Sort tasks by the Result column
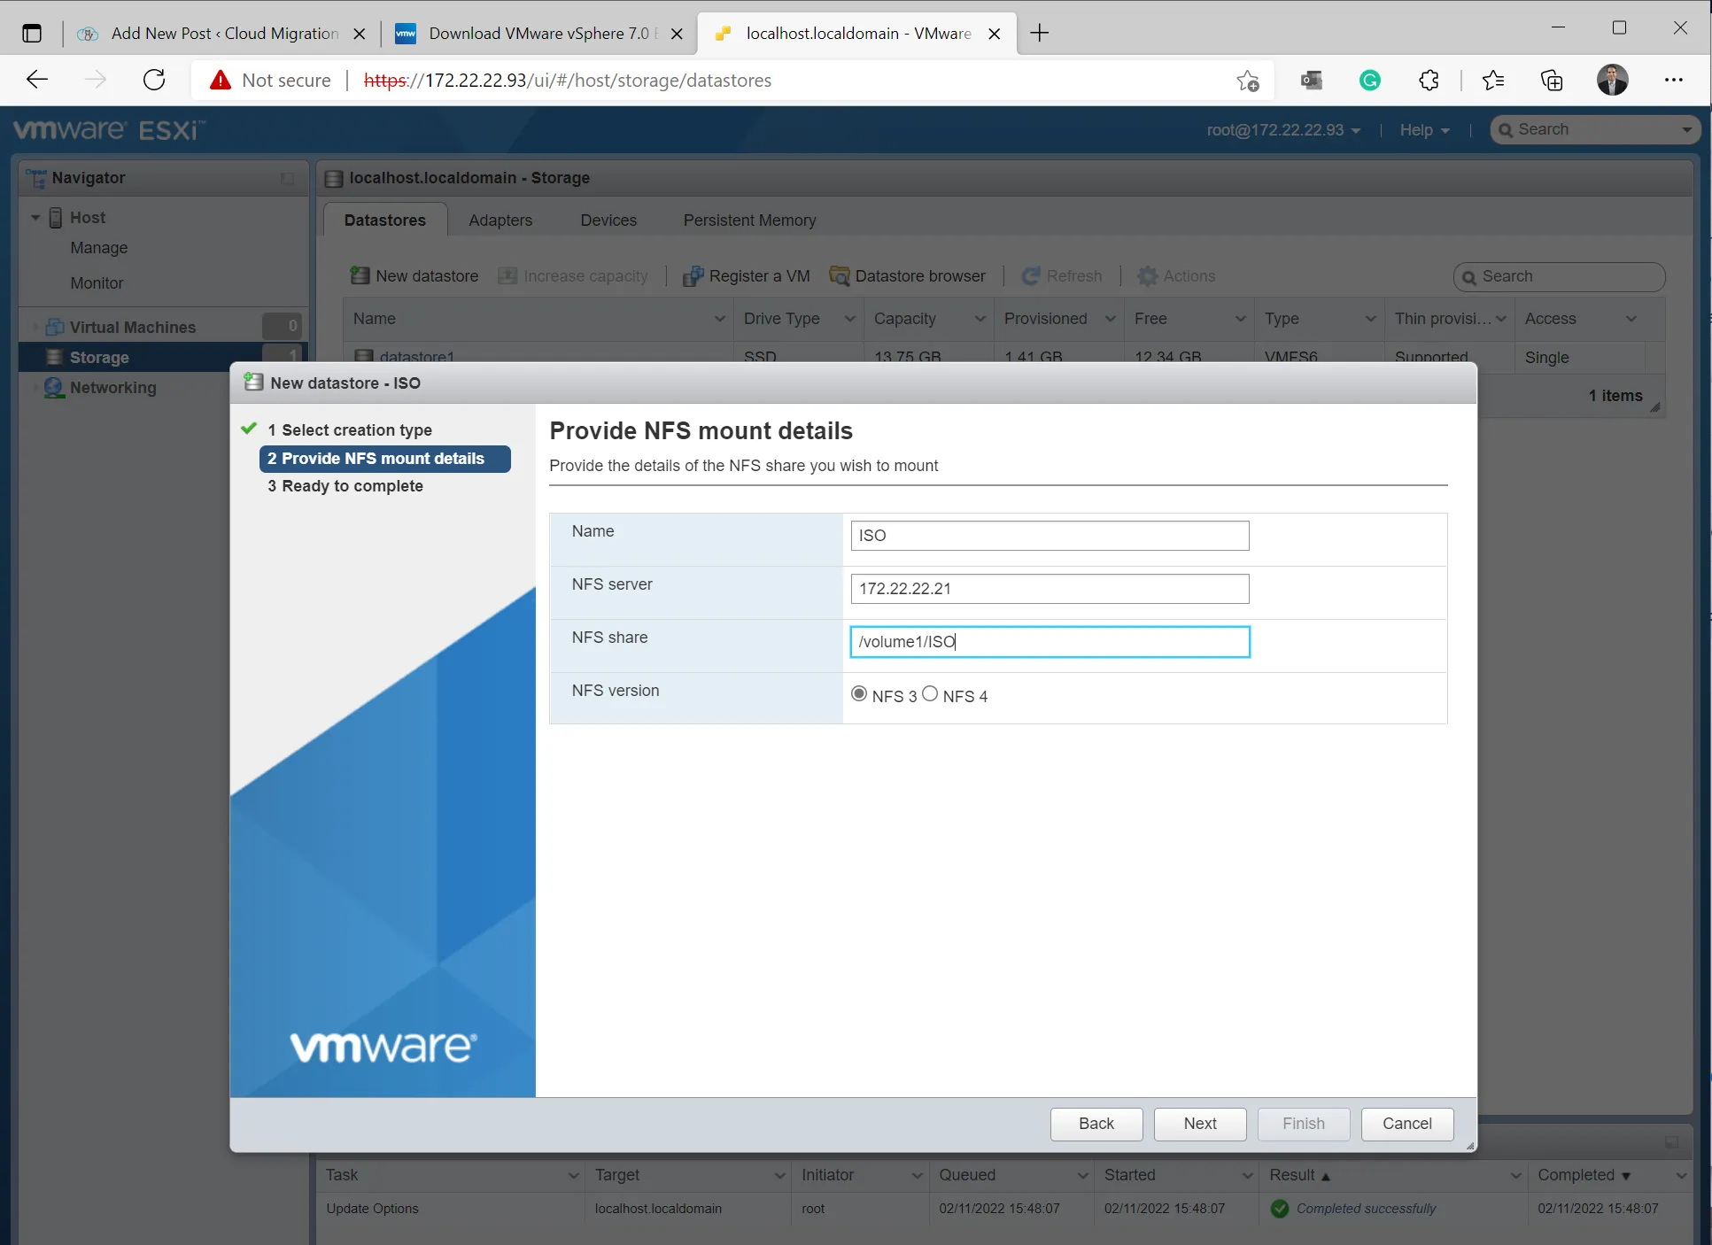 point(1292,1175)
